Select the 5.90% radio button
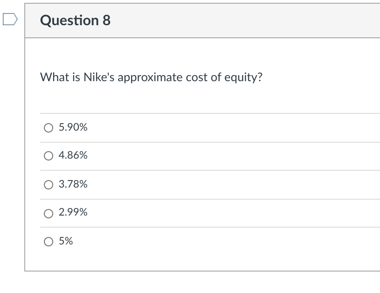 coord(49,127)
